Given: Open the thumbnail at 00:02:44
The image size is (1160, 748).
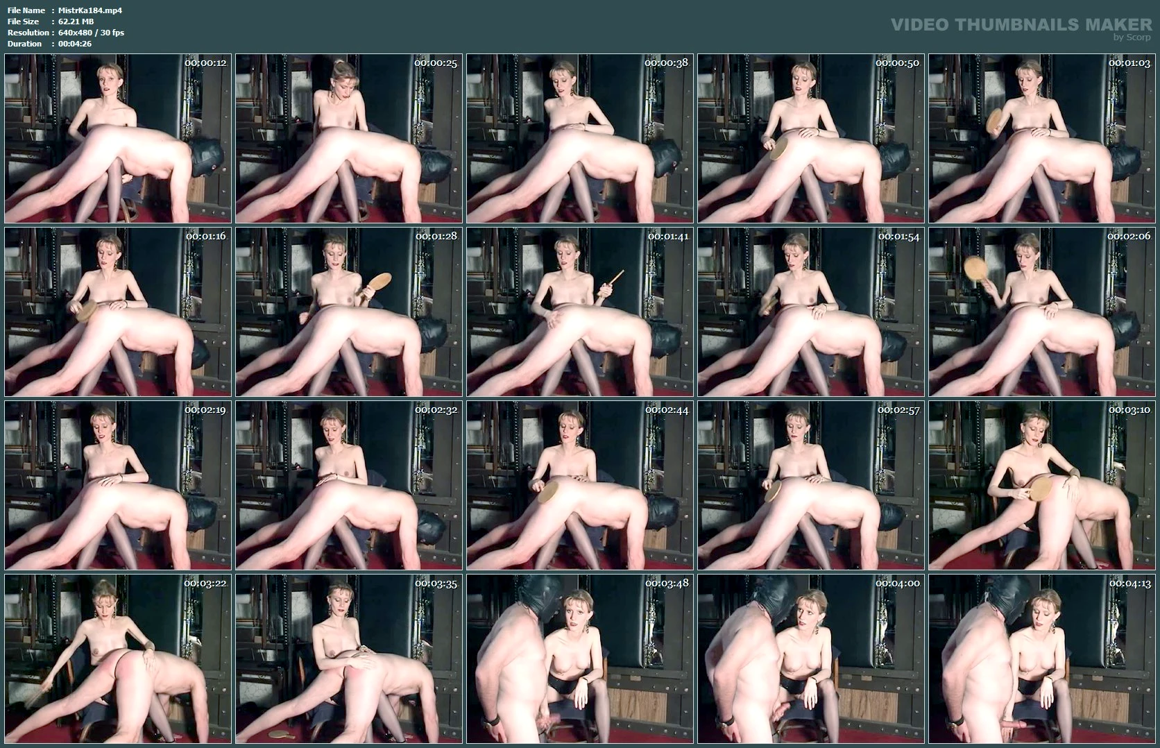Looking at the screenshot, I should tap(579, 486).
